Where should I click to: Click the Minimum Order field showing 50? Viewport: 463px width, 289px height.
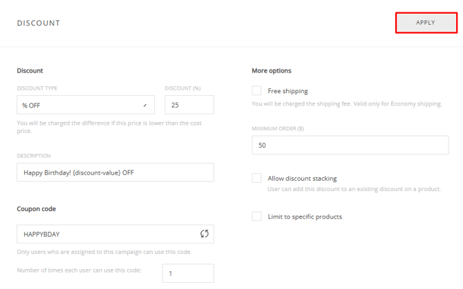point(350,146)
